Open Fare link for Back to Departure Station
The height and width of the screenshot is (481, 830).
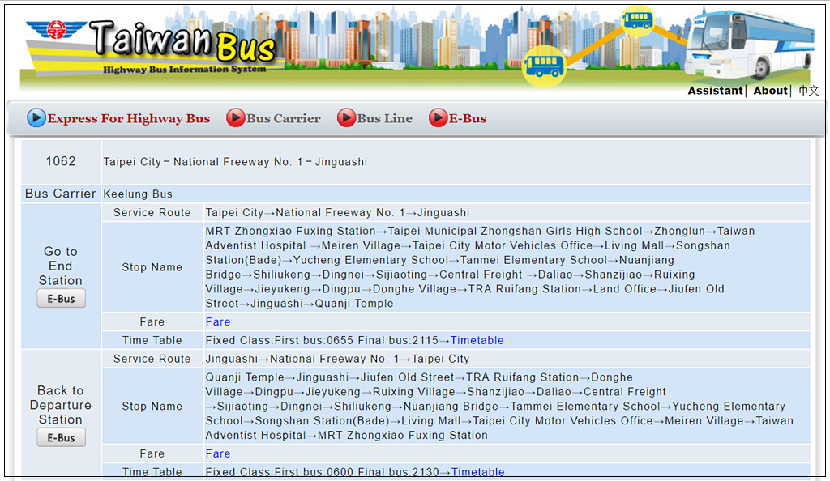click(217, 453)
